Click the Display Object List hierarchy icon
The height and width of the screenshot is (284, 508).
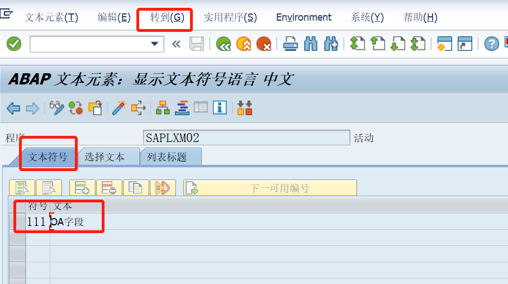(163, 108)
